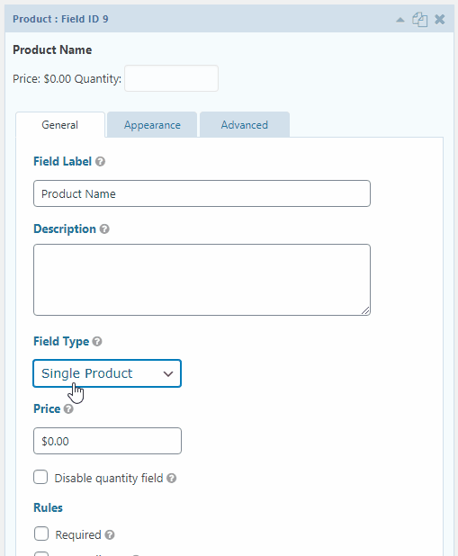
Task: Switch to the Appearance tab
Action: pos(152,125)
